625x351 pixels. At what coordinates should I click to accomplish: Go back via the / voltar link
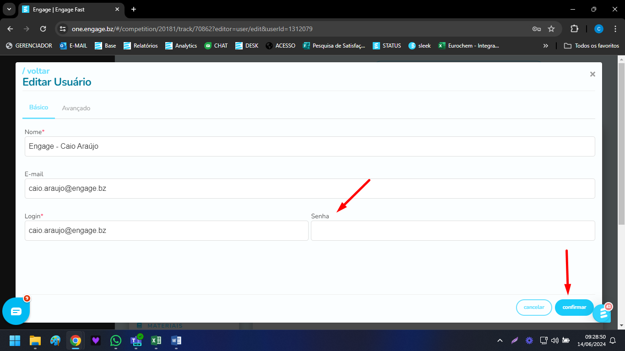click(x=36, y=71)
